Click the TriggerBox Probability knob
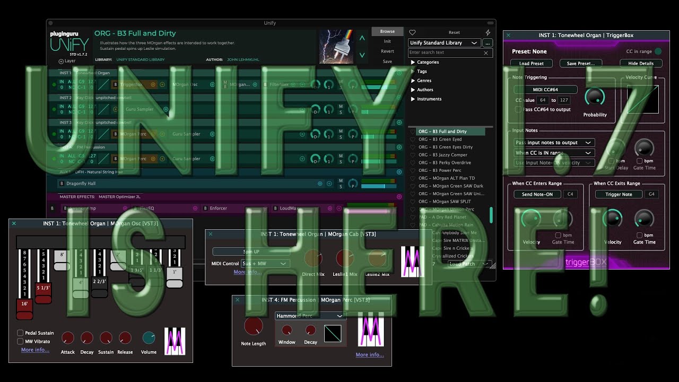 595,97
